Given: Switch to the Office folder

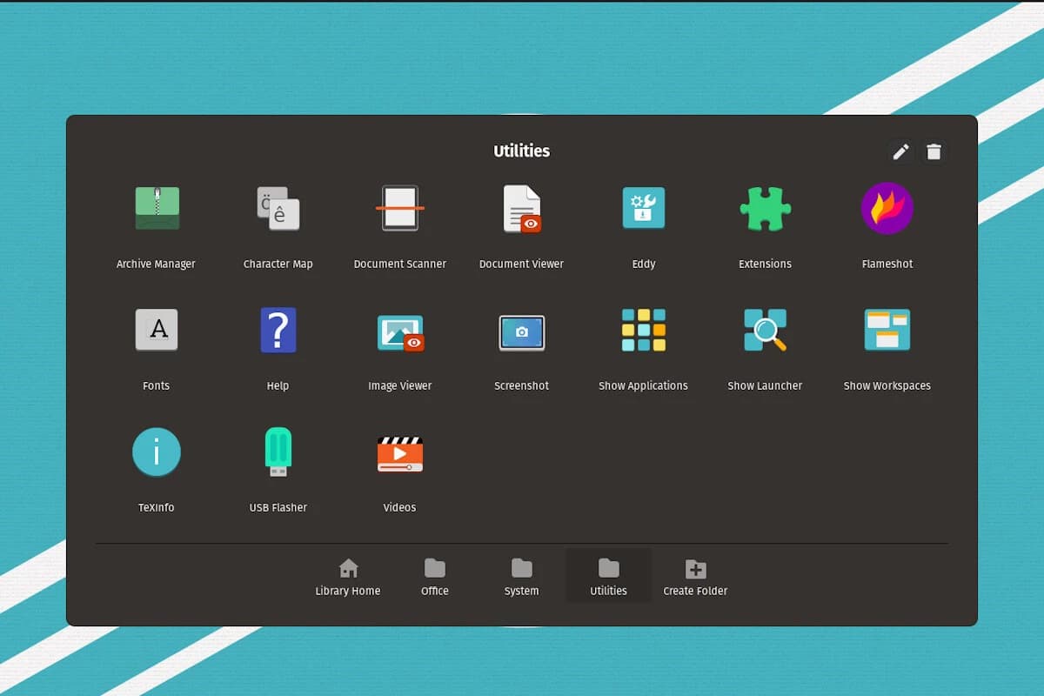Looking at the screenshot, I should coord(435,578).
